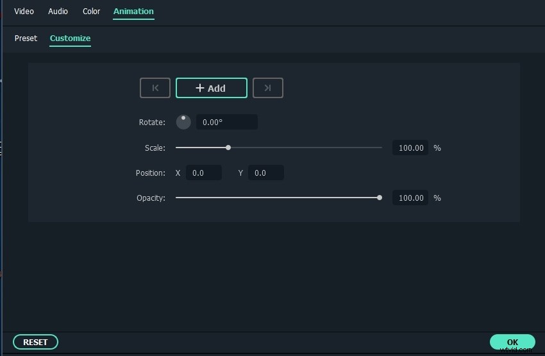
Task: Select the Animation tab
Action: 133,11
